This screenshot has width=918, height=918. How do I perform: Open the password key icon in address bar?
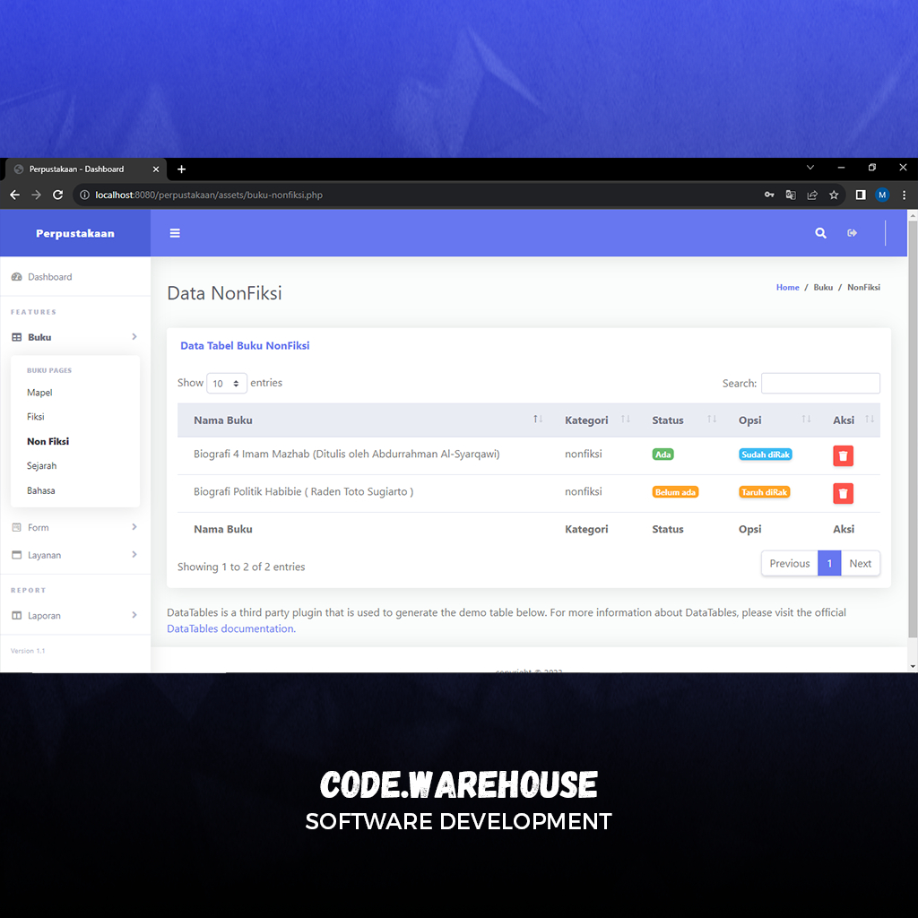[768, 195]
